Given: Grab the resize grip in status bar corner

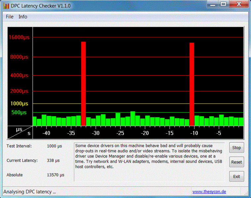Looking at the screenshot, I should tap(246, 193).
